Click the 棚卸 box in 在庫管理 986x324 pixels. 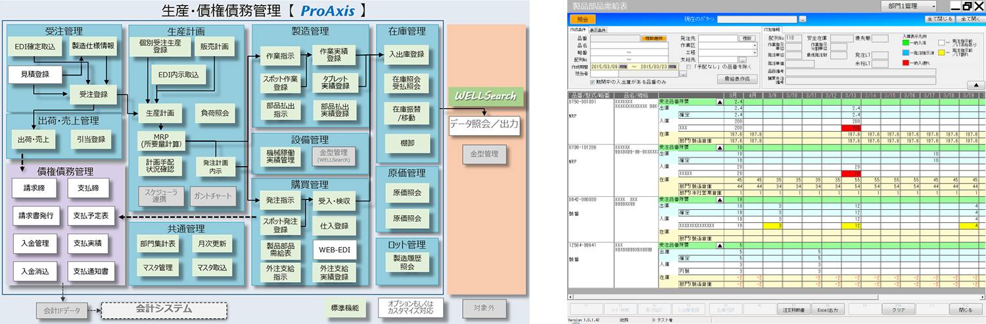(x=406, y=142)
